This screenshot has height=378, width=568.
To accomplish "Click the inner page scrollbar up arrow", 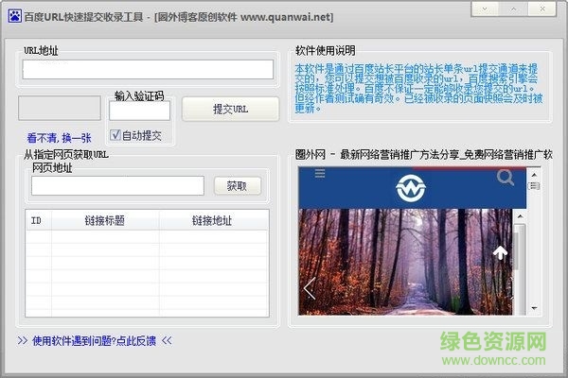I will click(x=520, y=216).
